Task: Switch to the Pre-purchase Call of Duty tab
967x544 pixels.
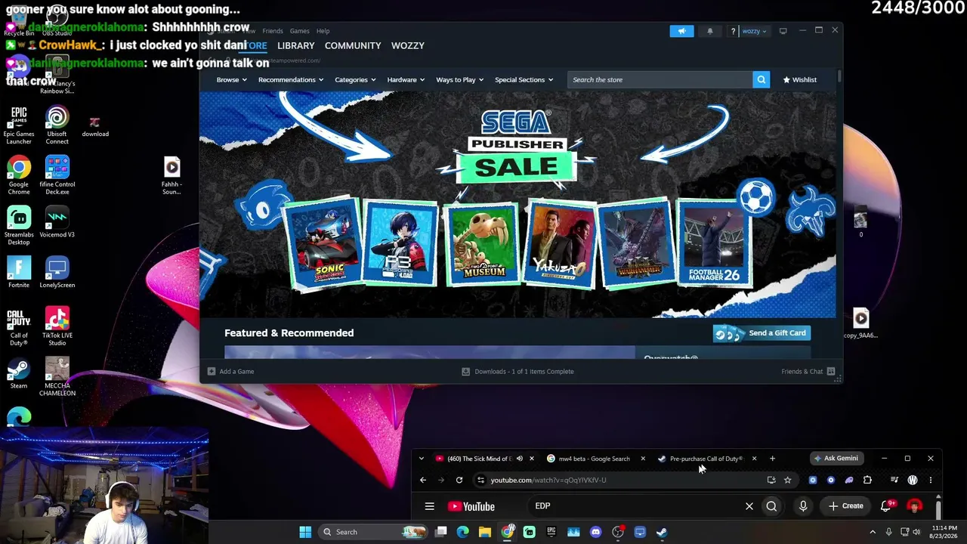Action: (x=706, y=459)
